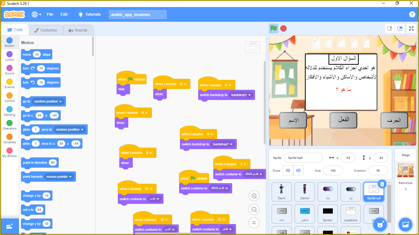Show the sprite using the eye icon

tap(288, 170)
